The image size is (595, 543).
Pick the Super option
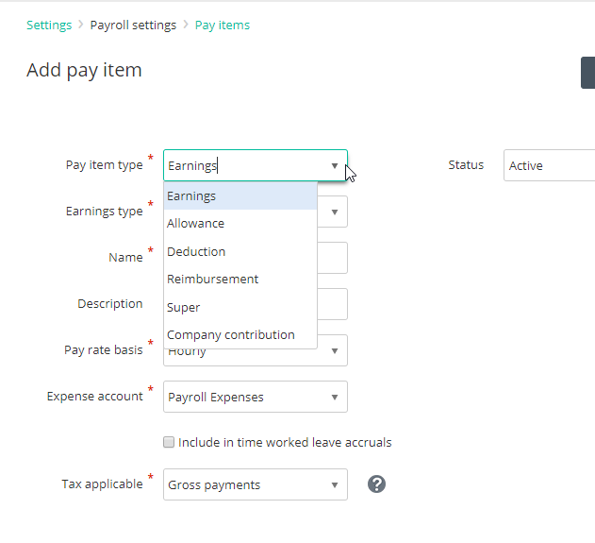click(240, 307)
